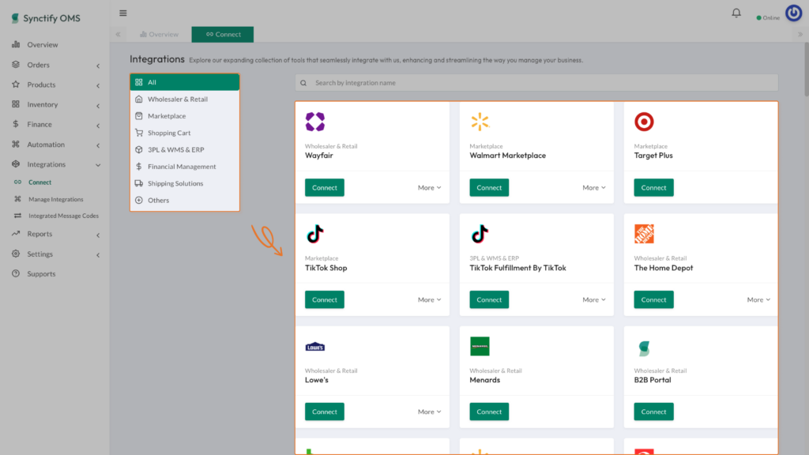This screenshot has width=809, height=455.
Task: Click the tabs scroll-right double chevron
Action: click(x=800, y=34)
